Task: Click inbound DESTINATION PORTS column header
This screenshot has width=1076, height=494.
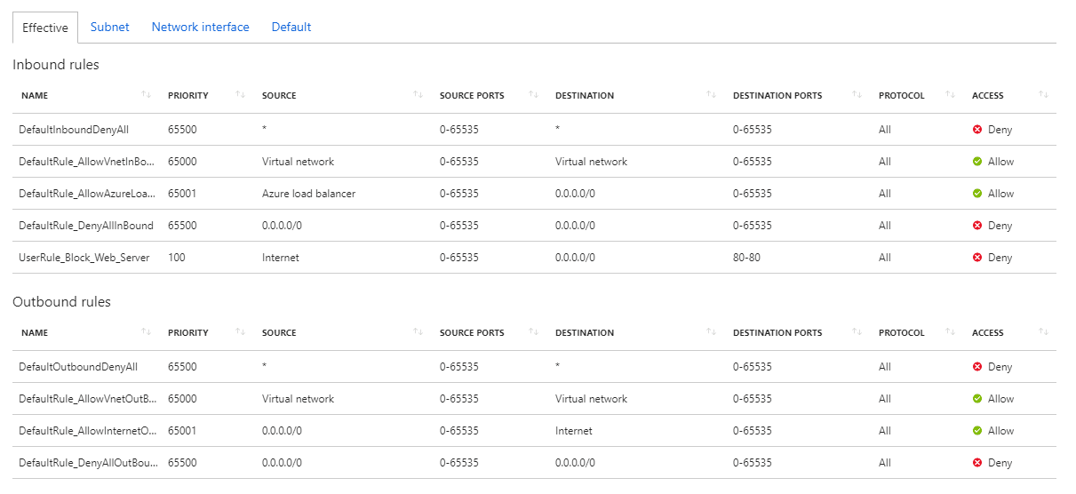Action: point(777,96)
